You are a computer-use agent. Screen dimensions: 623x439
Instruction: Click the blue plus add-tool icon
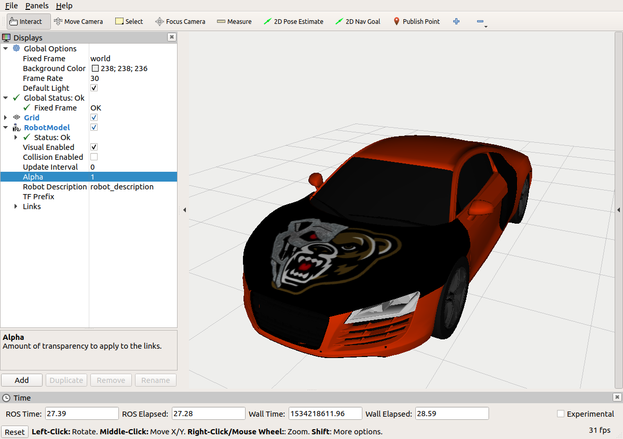[456, 21]
